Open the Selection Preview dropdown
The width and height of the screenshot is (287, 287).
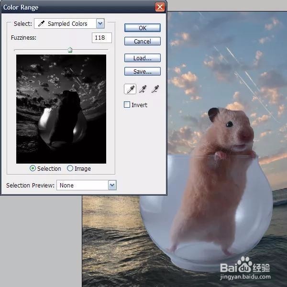point(87,185)
